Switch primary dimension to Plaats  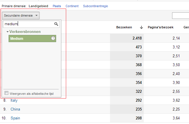[57, 6]
